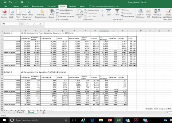Image resolution: width=172 pixels, height=123 pixels.
Task: Open Windows Start menu
Action: coord(4,120)
